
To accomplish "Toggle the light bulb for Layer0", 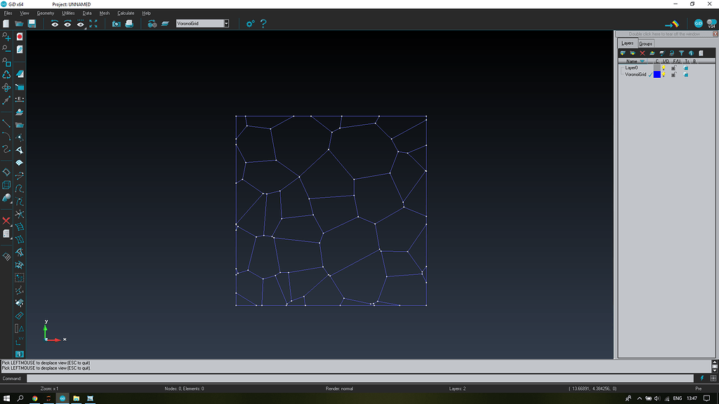I will (x=664, y=67).
